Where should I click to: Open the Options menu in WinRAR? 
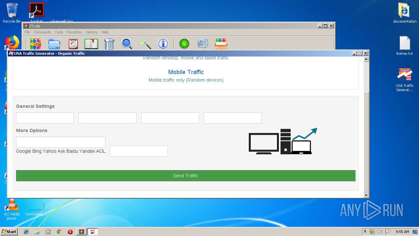pyautogui.click(x=92, y=32)
